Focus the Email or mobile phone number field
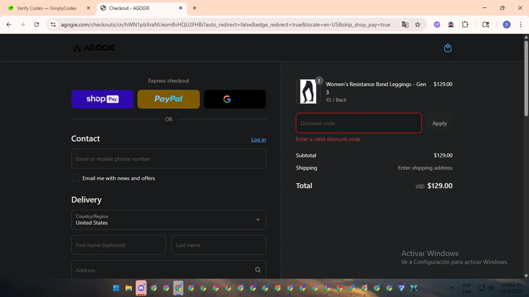Image resolution: width=529 pixels, height=297 pixels. click(169, 159)
